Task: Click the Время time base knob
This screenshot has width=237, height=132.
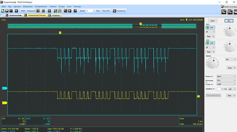Action: 212,63
